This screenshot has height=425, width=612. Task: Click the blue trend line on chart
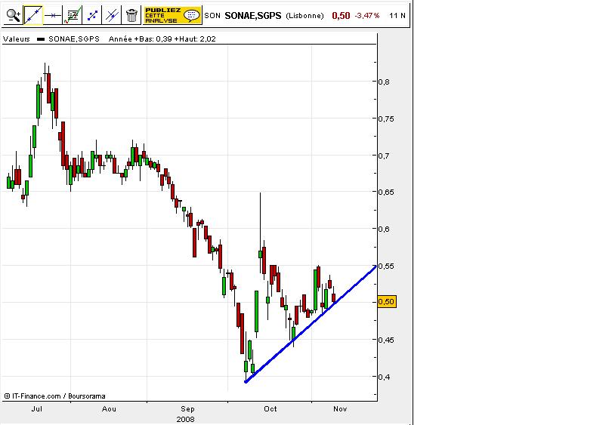click(x=311, y=324)
